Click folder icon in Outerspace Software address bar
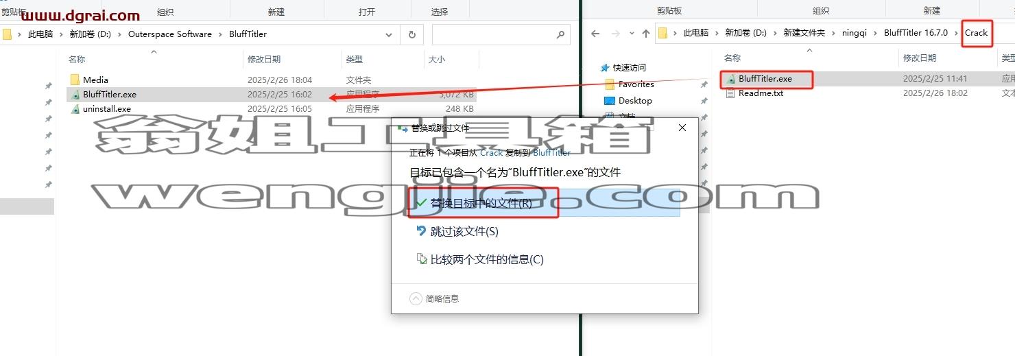Screen dimensions: 1015x356 (6, 34)
